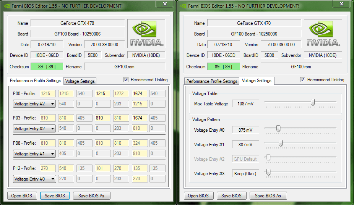Viewport: 354px width, 205px height.
Task: Close the right Fermi BIOS Editor window
Action: pos(342,3)
